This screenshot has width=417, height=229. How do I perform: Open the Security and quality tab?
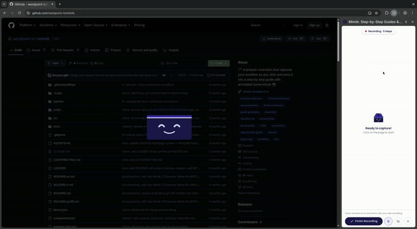pos(142,50)
